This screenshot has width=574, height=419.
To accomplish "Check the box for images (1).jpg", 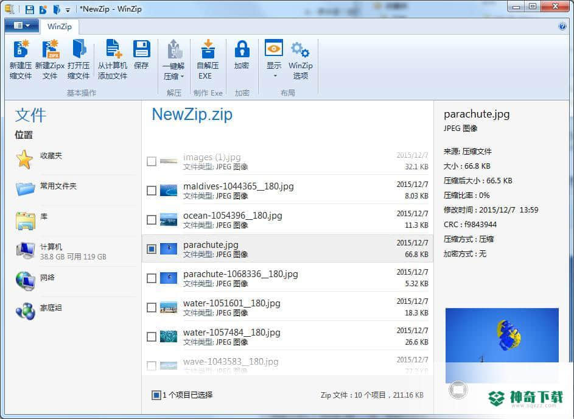I will (151, 161).
